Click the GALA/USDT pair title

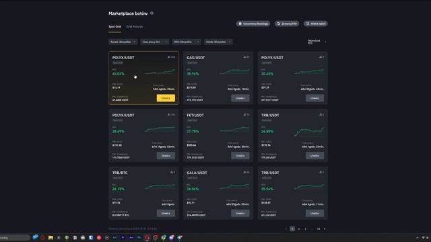[197, 173]
